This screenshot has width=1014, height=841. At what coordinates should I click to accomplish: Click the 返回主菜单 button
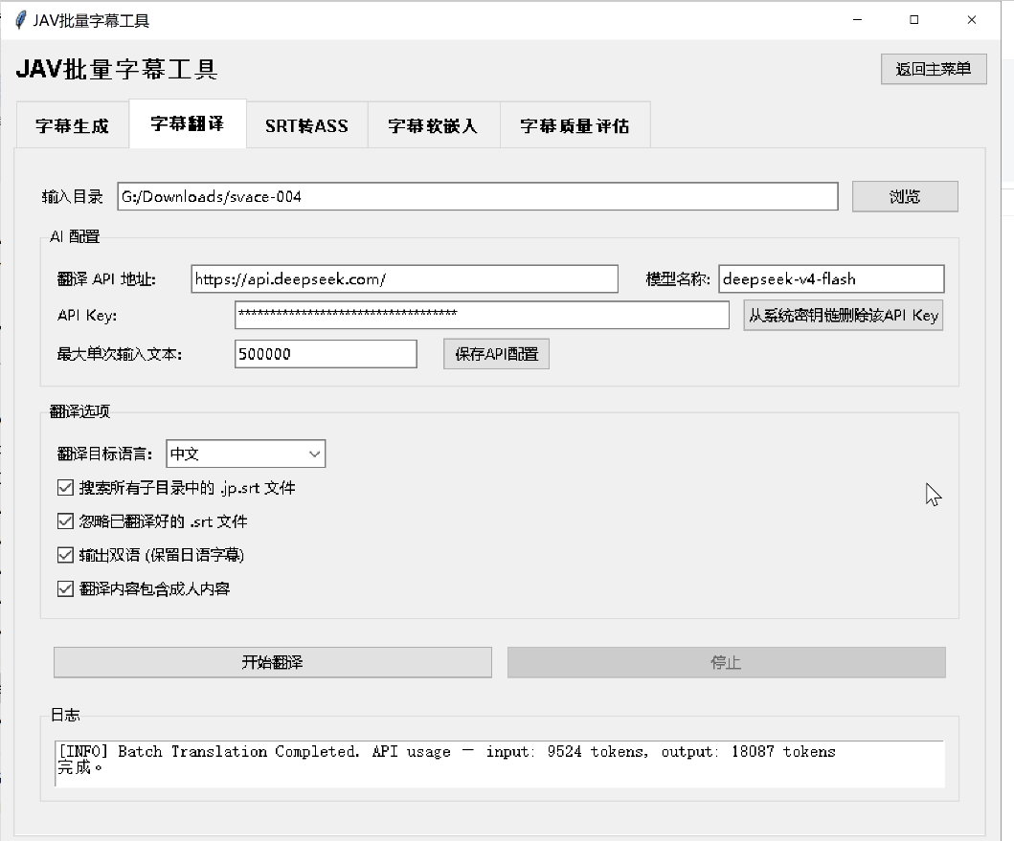[x=934, y=69]
